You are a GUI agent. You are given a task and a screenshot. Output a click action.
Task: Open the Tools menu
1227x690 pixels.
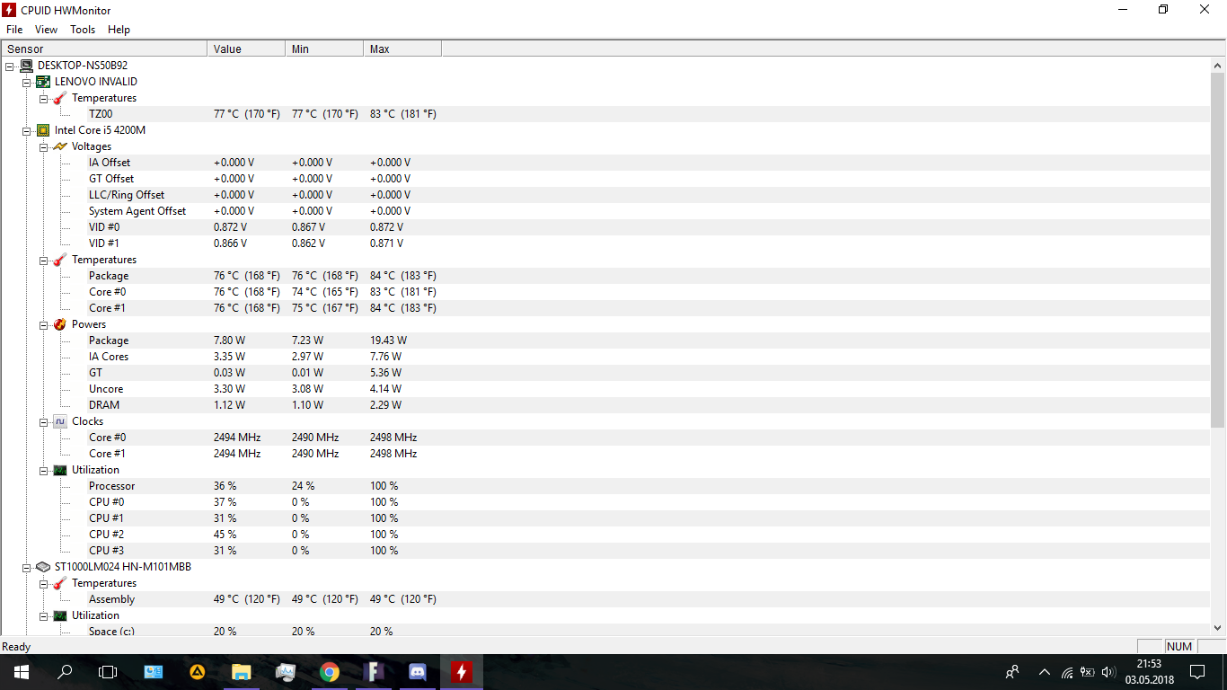click(x=83, y=30)
